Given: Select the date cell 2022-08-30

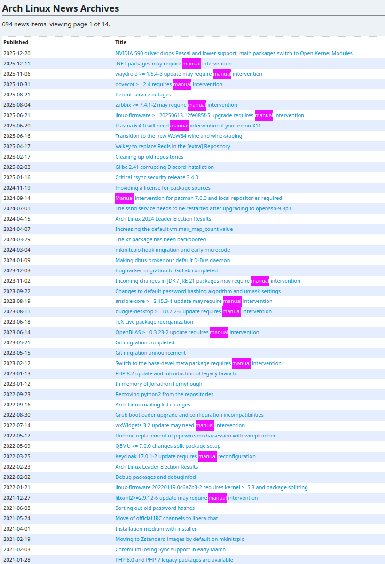Looking at the screenshot, I should click(x=17, y=415).
